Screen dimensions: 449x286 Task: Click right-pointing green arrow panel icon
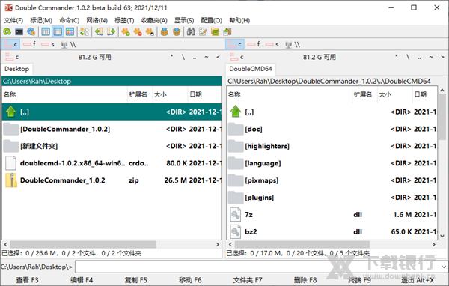[x=111, y=31]
